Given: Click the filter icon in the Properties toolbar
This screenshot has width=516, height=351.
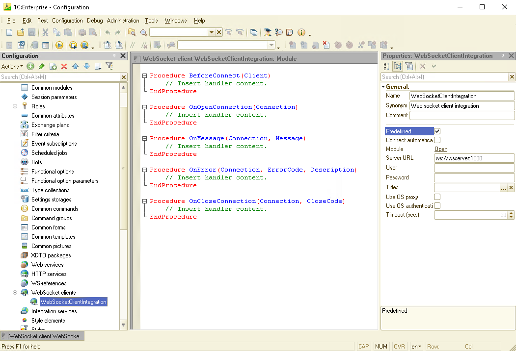Looking at the screenshot, I should point(409,66).
